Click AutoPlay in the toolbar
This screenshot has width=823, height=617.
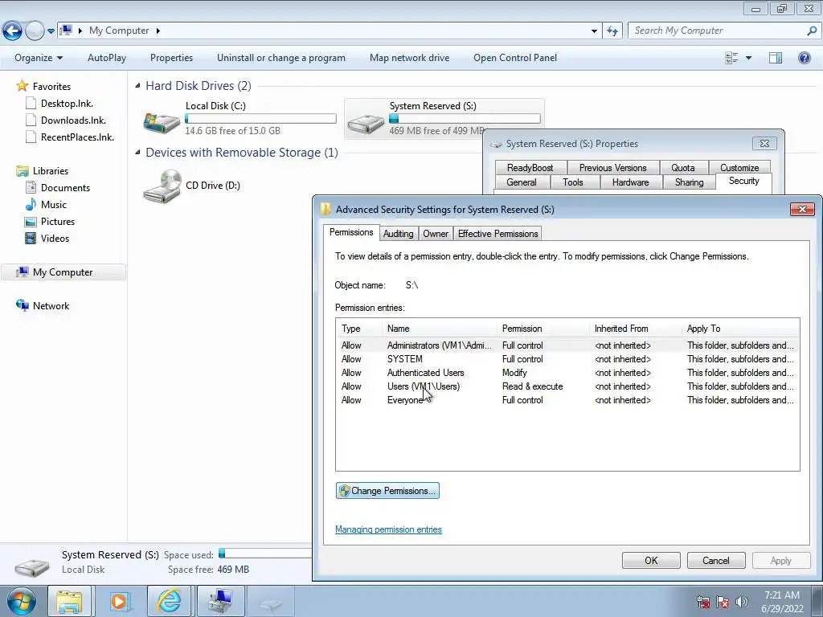pos(107,58)
